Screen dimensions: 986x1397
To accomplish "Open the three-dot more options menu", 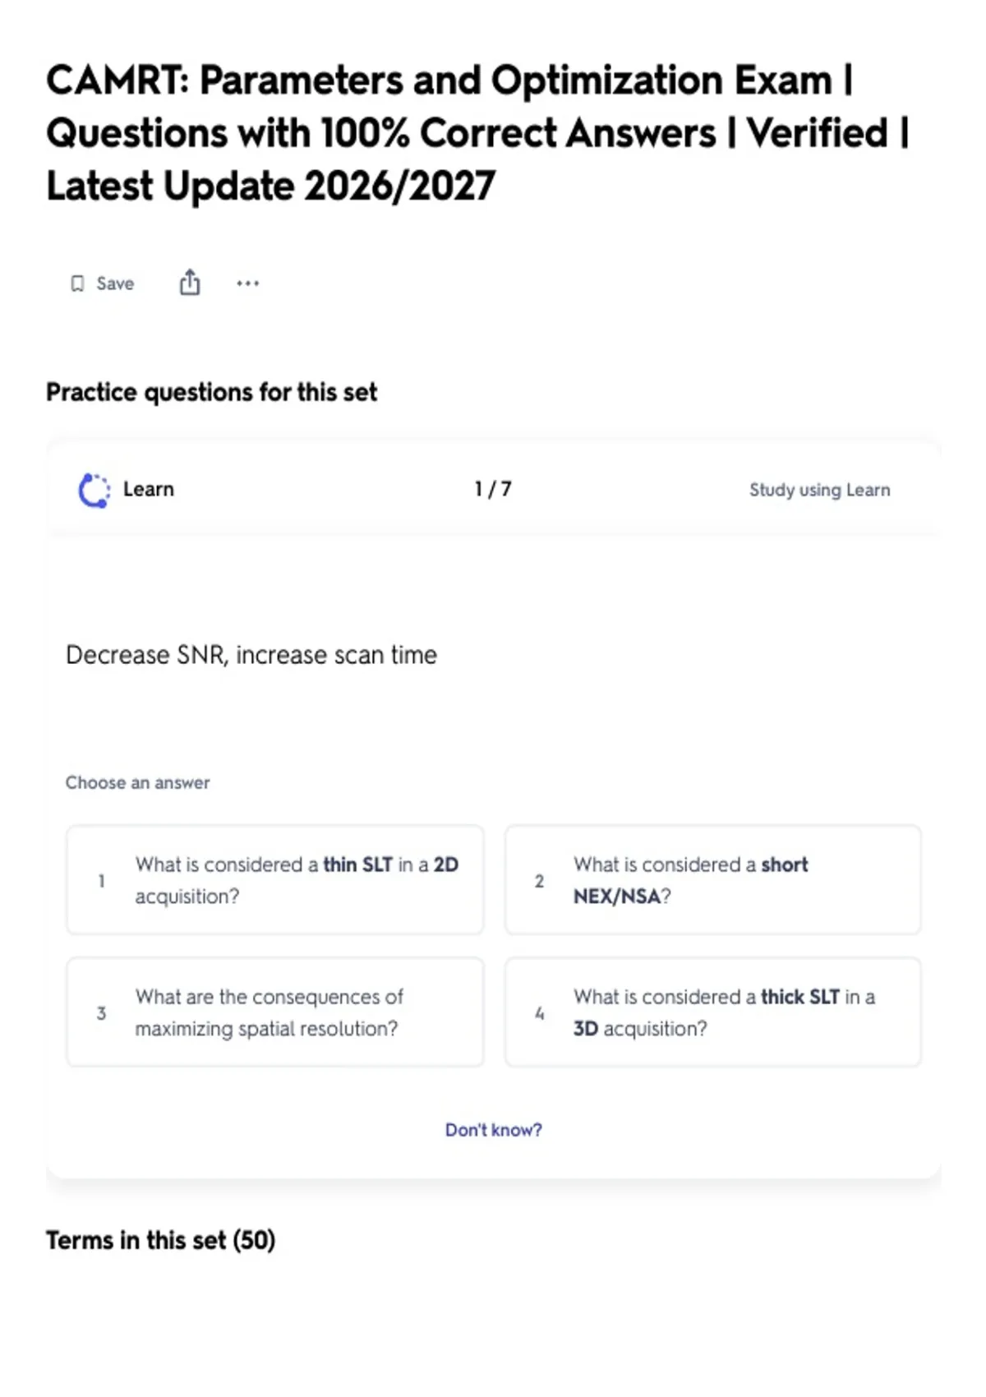I will coord(247,284).
